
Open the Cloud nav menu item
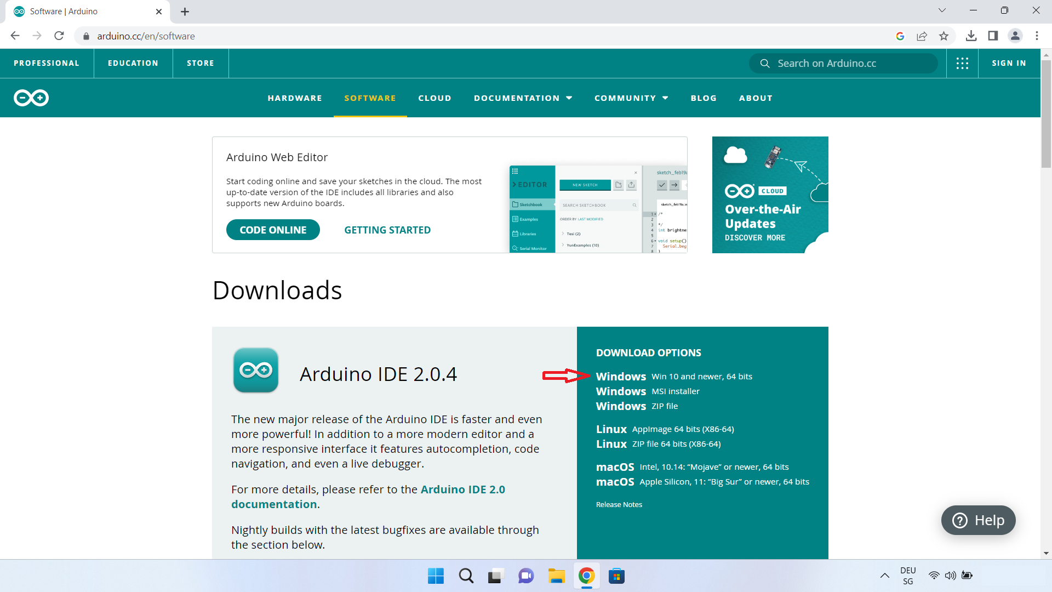(x=434, y=98)
